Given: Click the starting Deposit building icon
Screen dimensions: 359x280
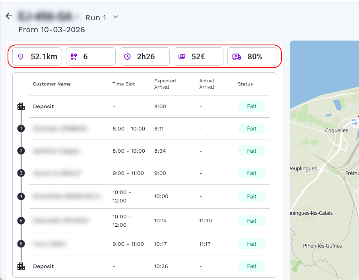Looking at the screenshot, I should click(21, 106).
